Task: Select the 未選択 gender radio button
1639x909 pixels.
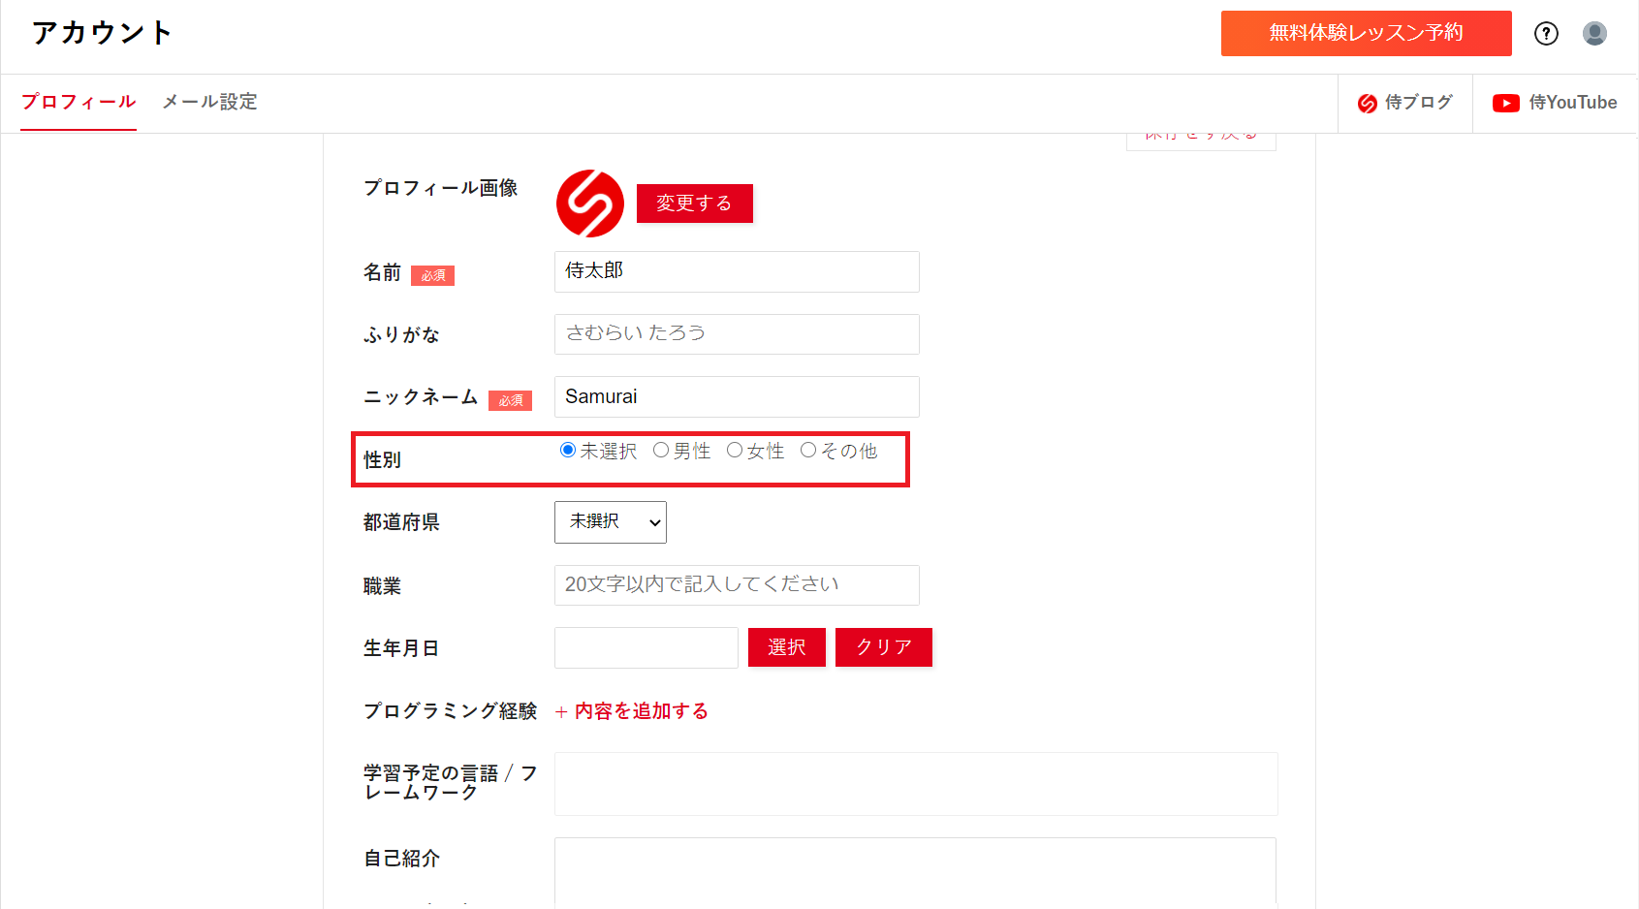Action: [568, 450]
